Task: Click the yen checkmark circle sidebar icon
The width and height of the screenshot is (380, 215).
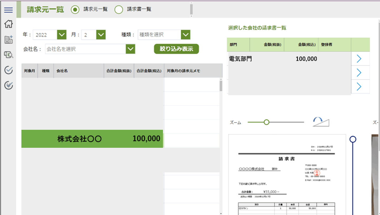Action: point(8,85)
